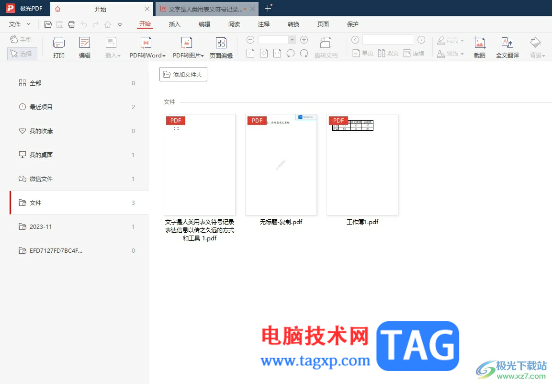The image size is (552, 384).
Task: Open the 工作簿1.pdf thumbnail
Action: tap(362, 165)
